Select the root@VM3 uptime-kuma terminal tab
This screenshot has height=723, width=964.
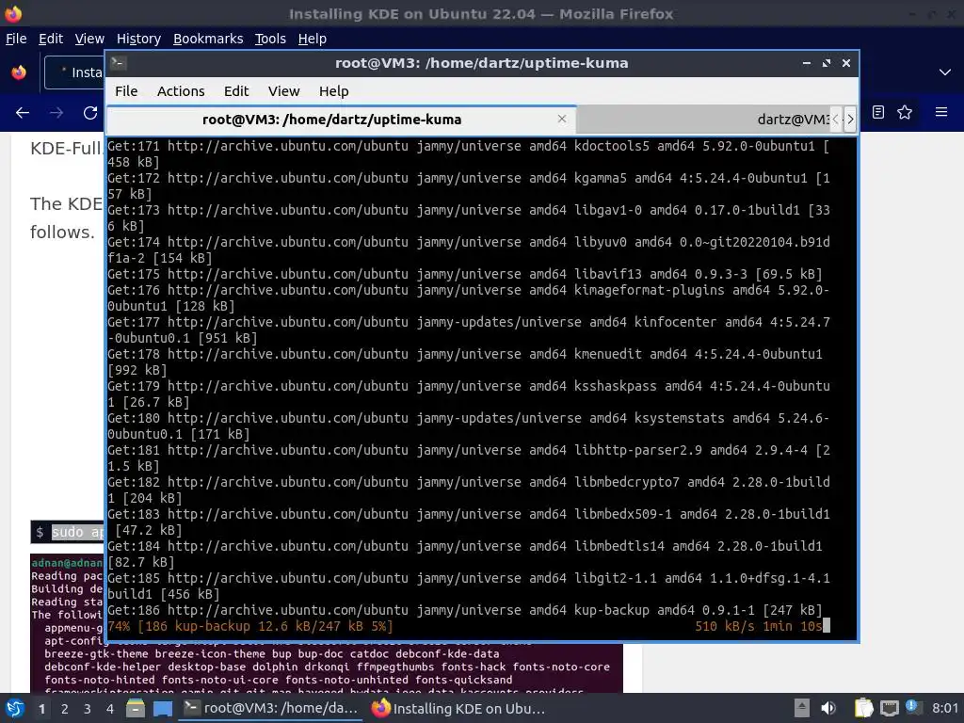[x=341, y=120]
